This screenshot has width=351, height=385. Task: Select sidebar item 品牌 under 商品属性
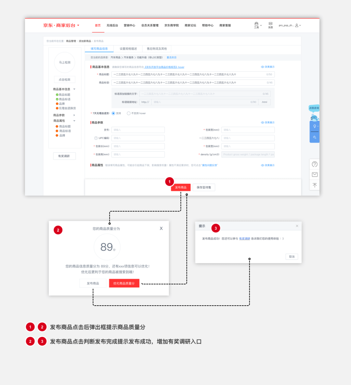pyautogui.click(x=62, y=136)
